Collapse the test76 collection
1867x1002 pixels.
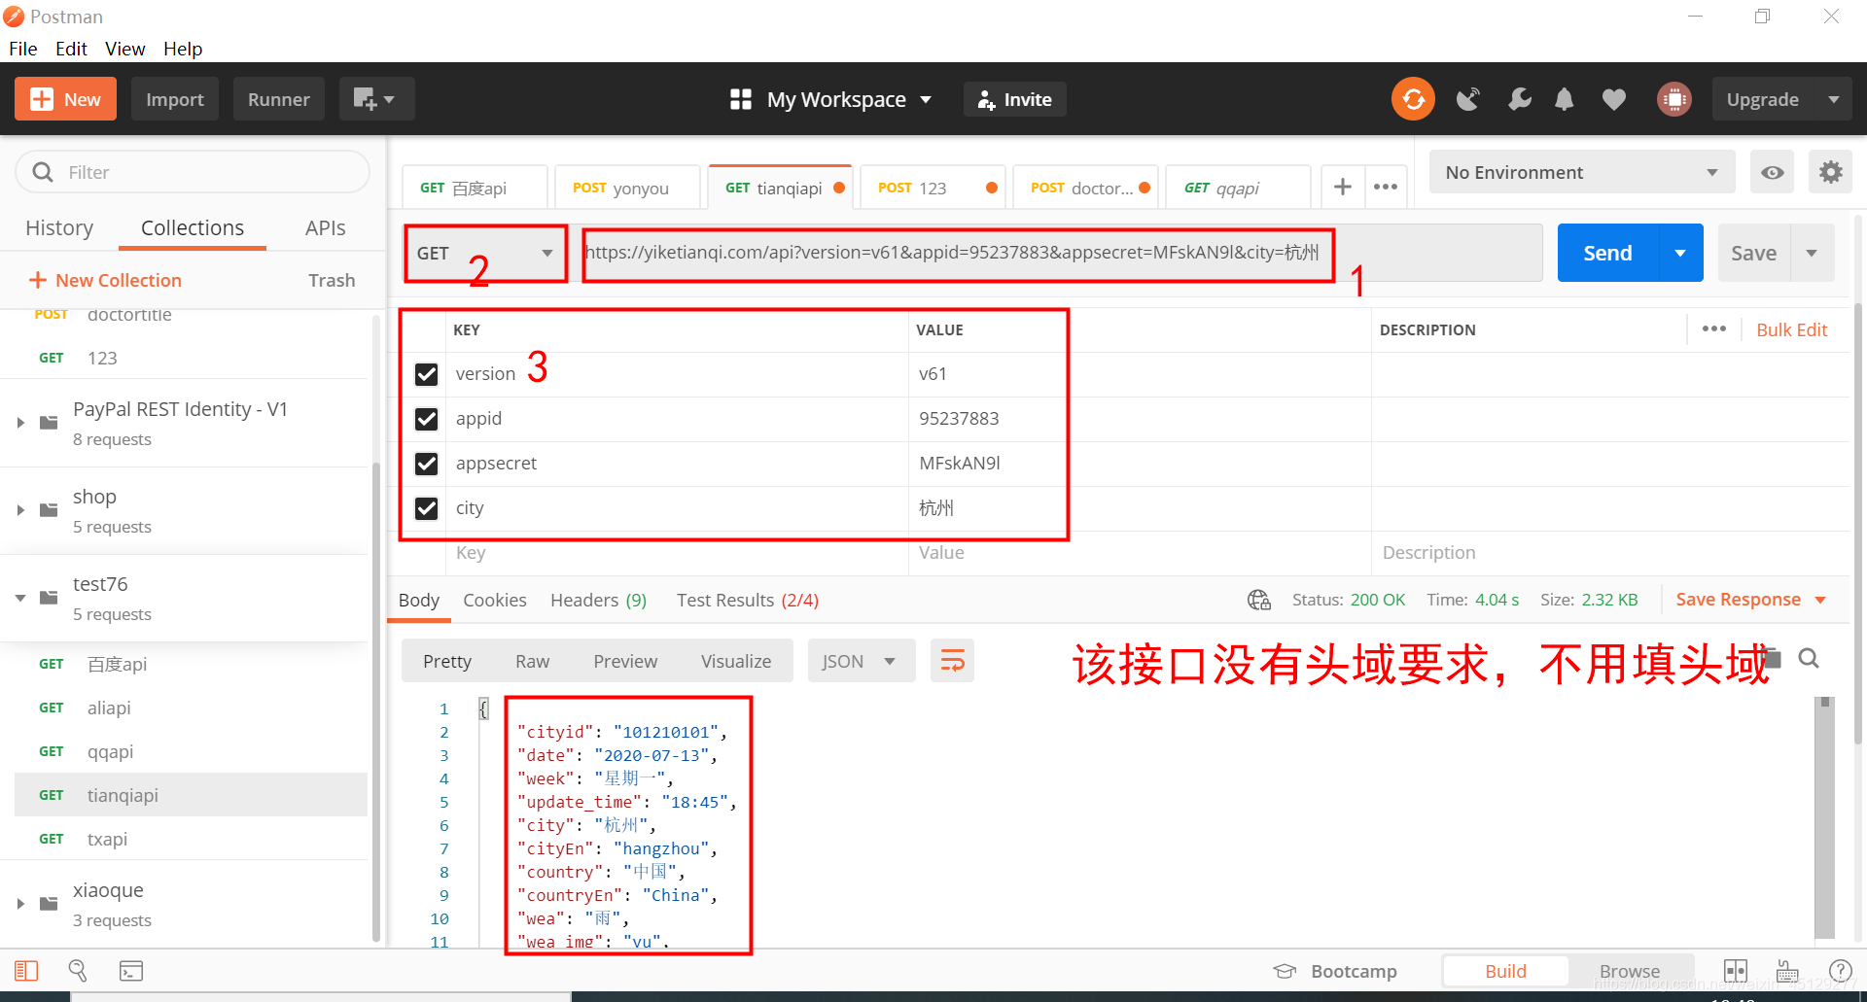click(20, 598)
